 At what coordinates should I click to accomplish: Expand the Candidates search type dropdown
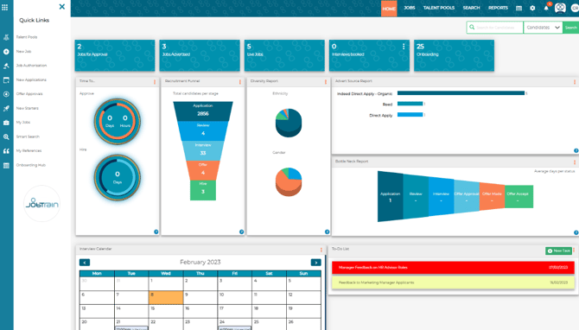coord(543,28)
